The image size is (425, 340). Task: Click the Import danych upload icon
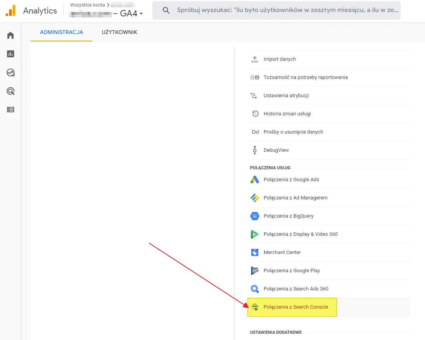[254, 59]
